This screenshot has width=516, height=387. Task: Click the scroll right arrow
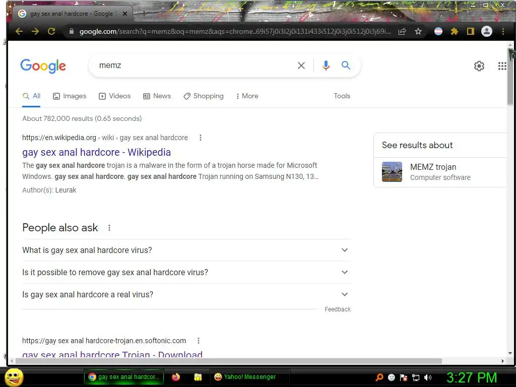click(x=502, y=361)
